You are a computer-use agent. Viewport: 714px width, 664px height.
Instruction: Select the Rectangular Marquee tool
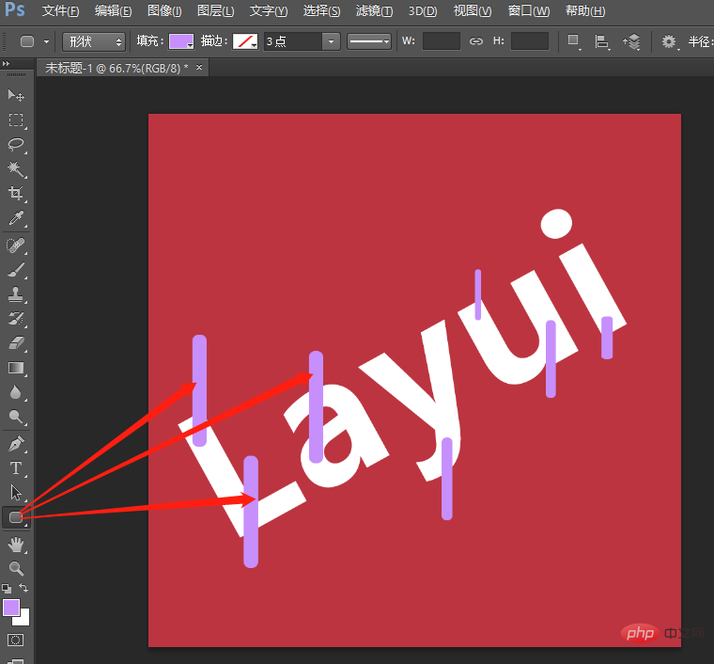pos(16,120)
